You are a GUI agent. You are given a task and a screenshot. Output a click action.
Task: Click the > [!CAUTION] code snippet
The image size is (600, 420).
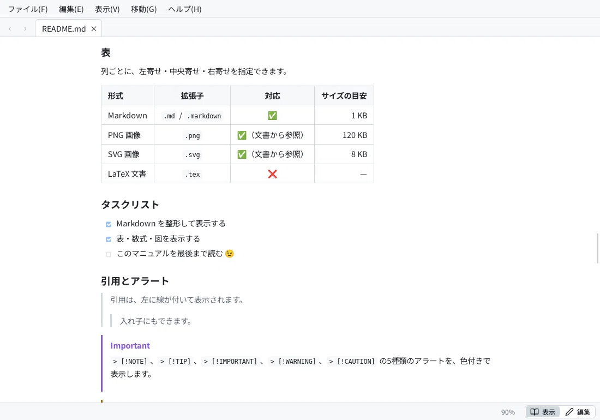352,362
